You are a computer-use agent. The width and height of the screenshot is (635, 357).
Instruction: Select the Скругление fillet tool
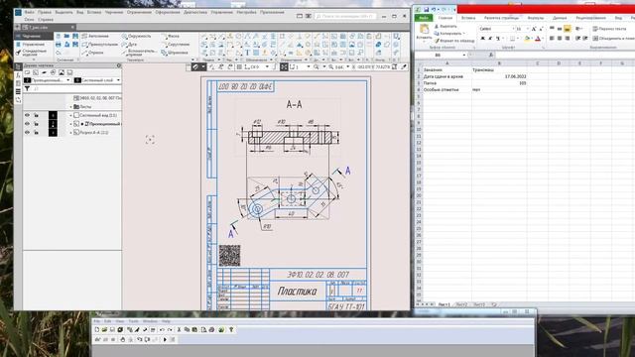click(176, 44)
